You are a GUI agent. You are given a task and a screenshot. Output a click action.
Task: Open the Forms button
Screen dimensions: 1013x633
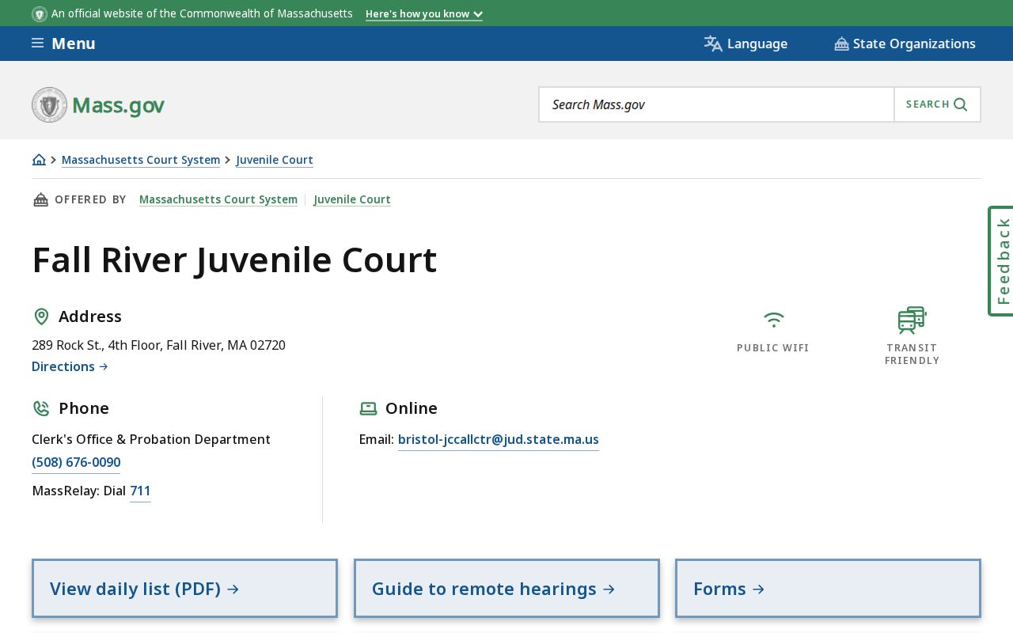tap(828, 588)
